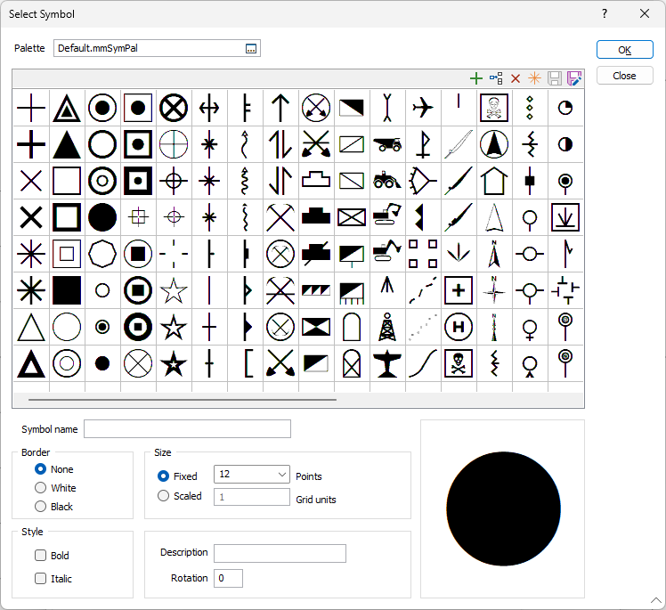Image resolution: width=666 pixels, height=610 pixels.
Task: Select the circled H helipad symbol
Action: [459, 327]
